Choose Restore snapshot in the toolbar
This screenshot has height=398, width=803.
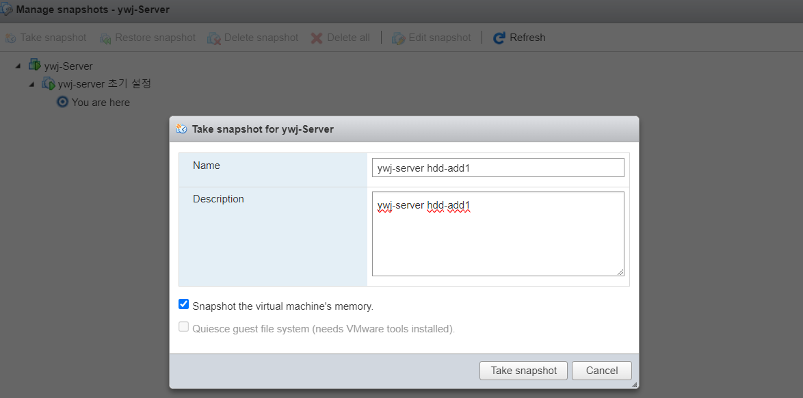[x=155, y=38]
